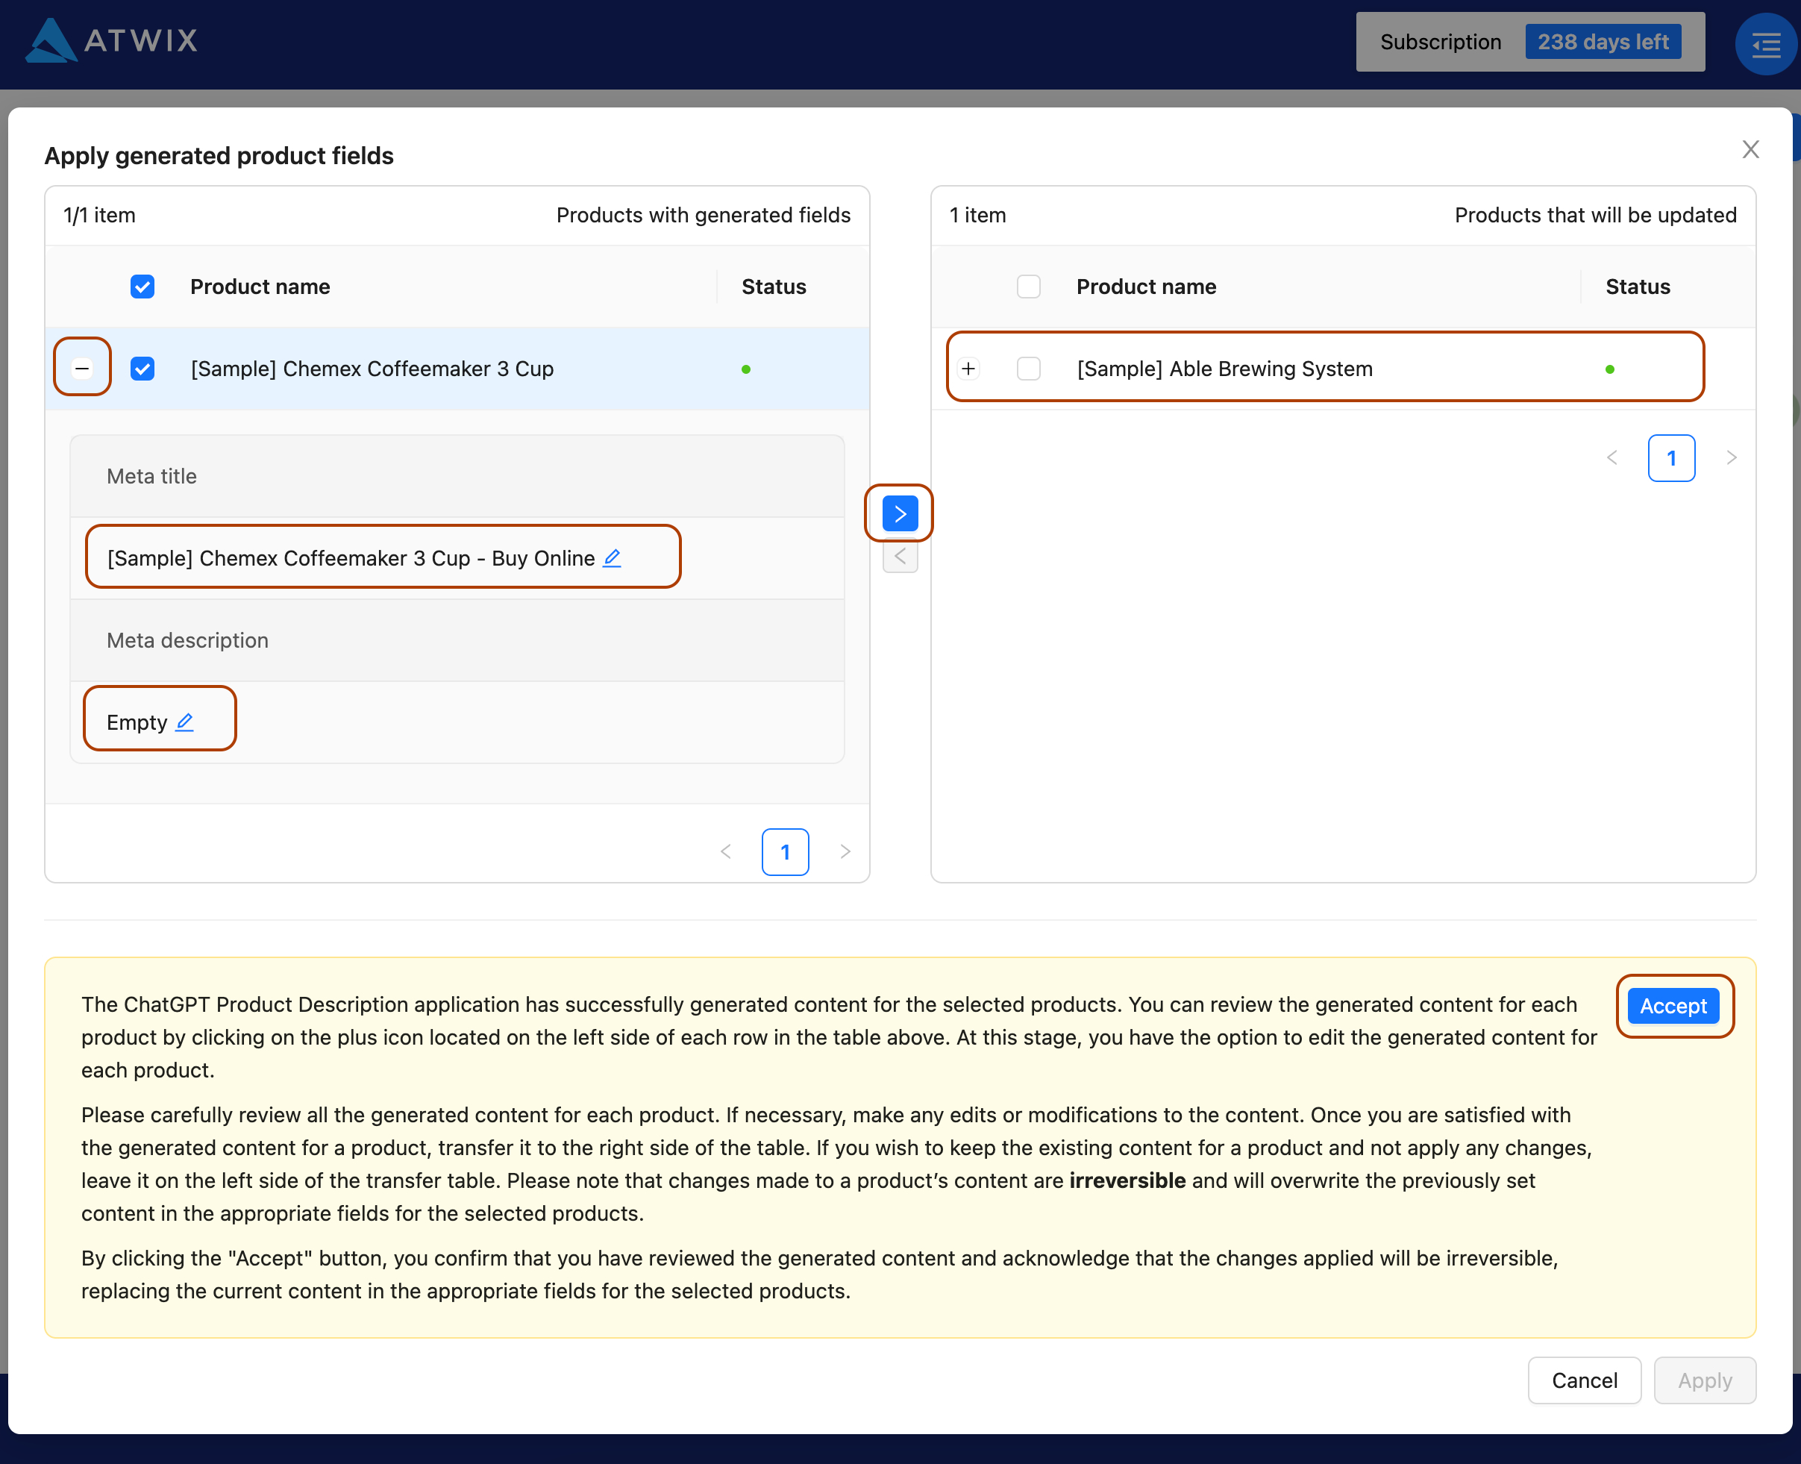This screenshot has width=1801, height=1464.
Task: Click the Accept button
Action: 1673,1006
